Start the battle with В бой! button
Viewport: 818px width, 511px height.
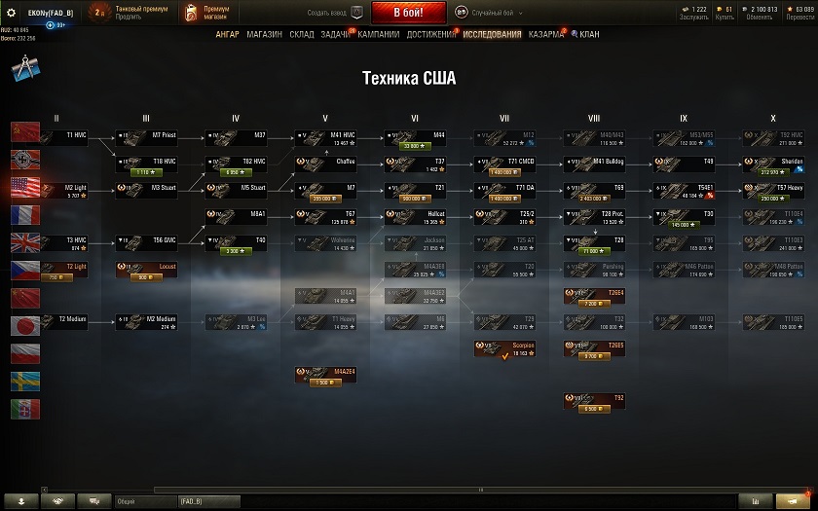(x=408, y=12)
